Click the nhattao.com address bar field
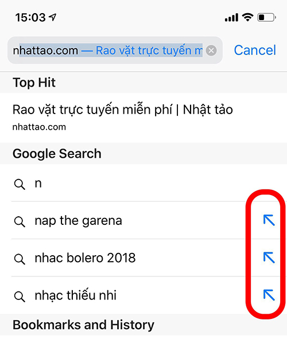 tap(107, 50)
